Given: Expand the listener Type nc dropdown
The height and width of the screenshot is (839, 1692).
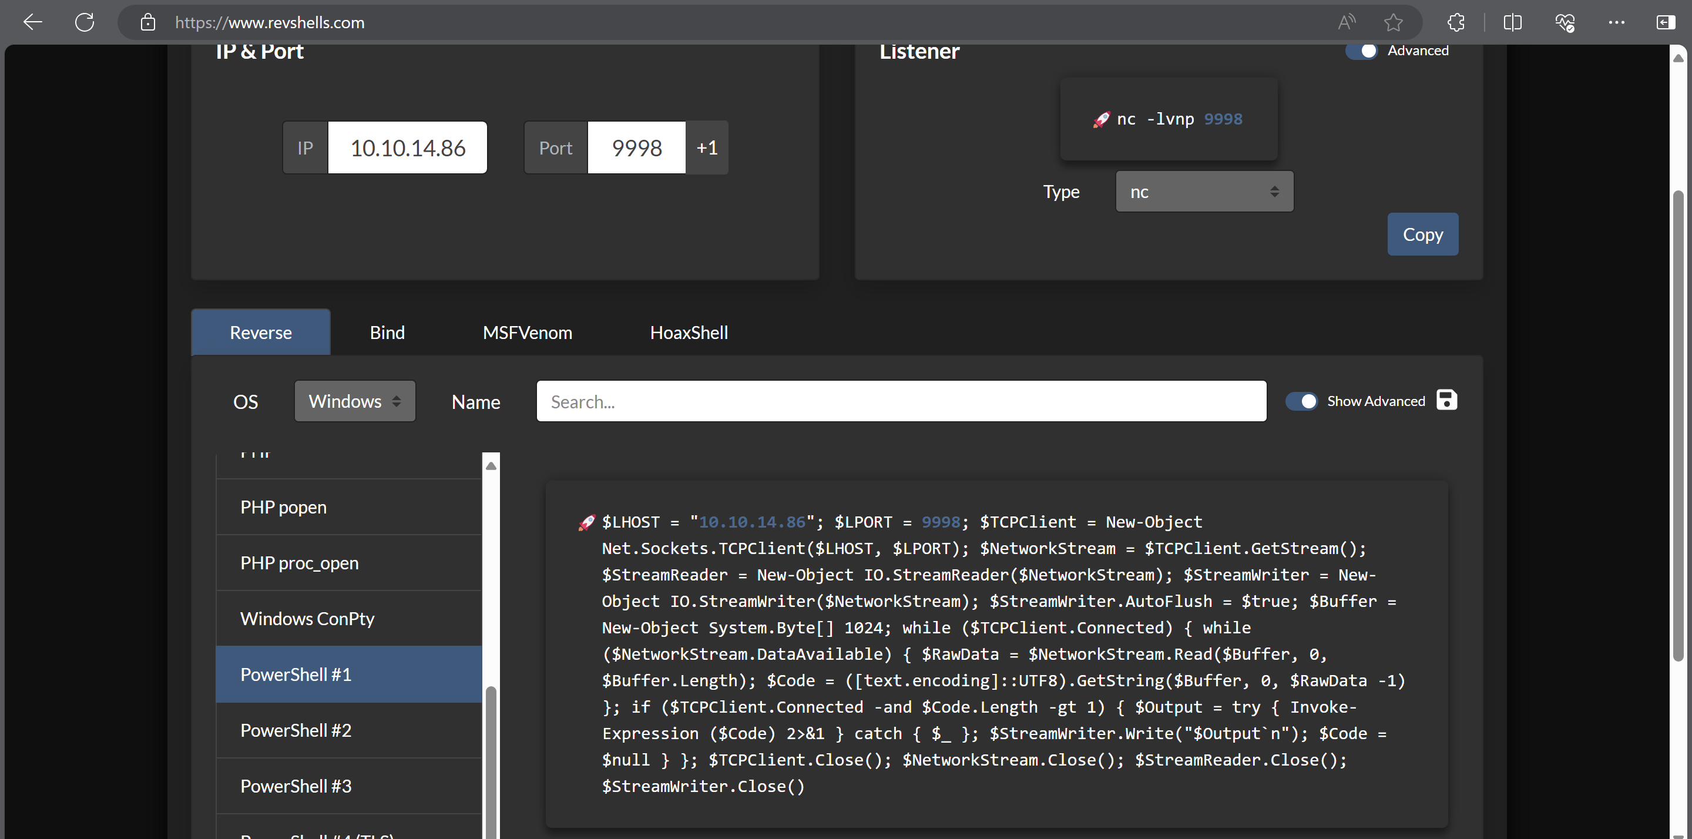Looking at the screenshot, I should [1204, 192].
